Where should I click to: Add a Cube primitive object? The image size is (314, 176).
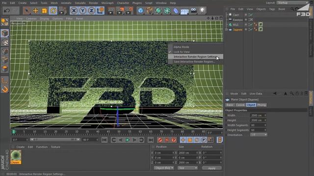(x=141, y=11)
